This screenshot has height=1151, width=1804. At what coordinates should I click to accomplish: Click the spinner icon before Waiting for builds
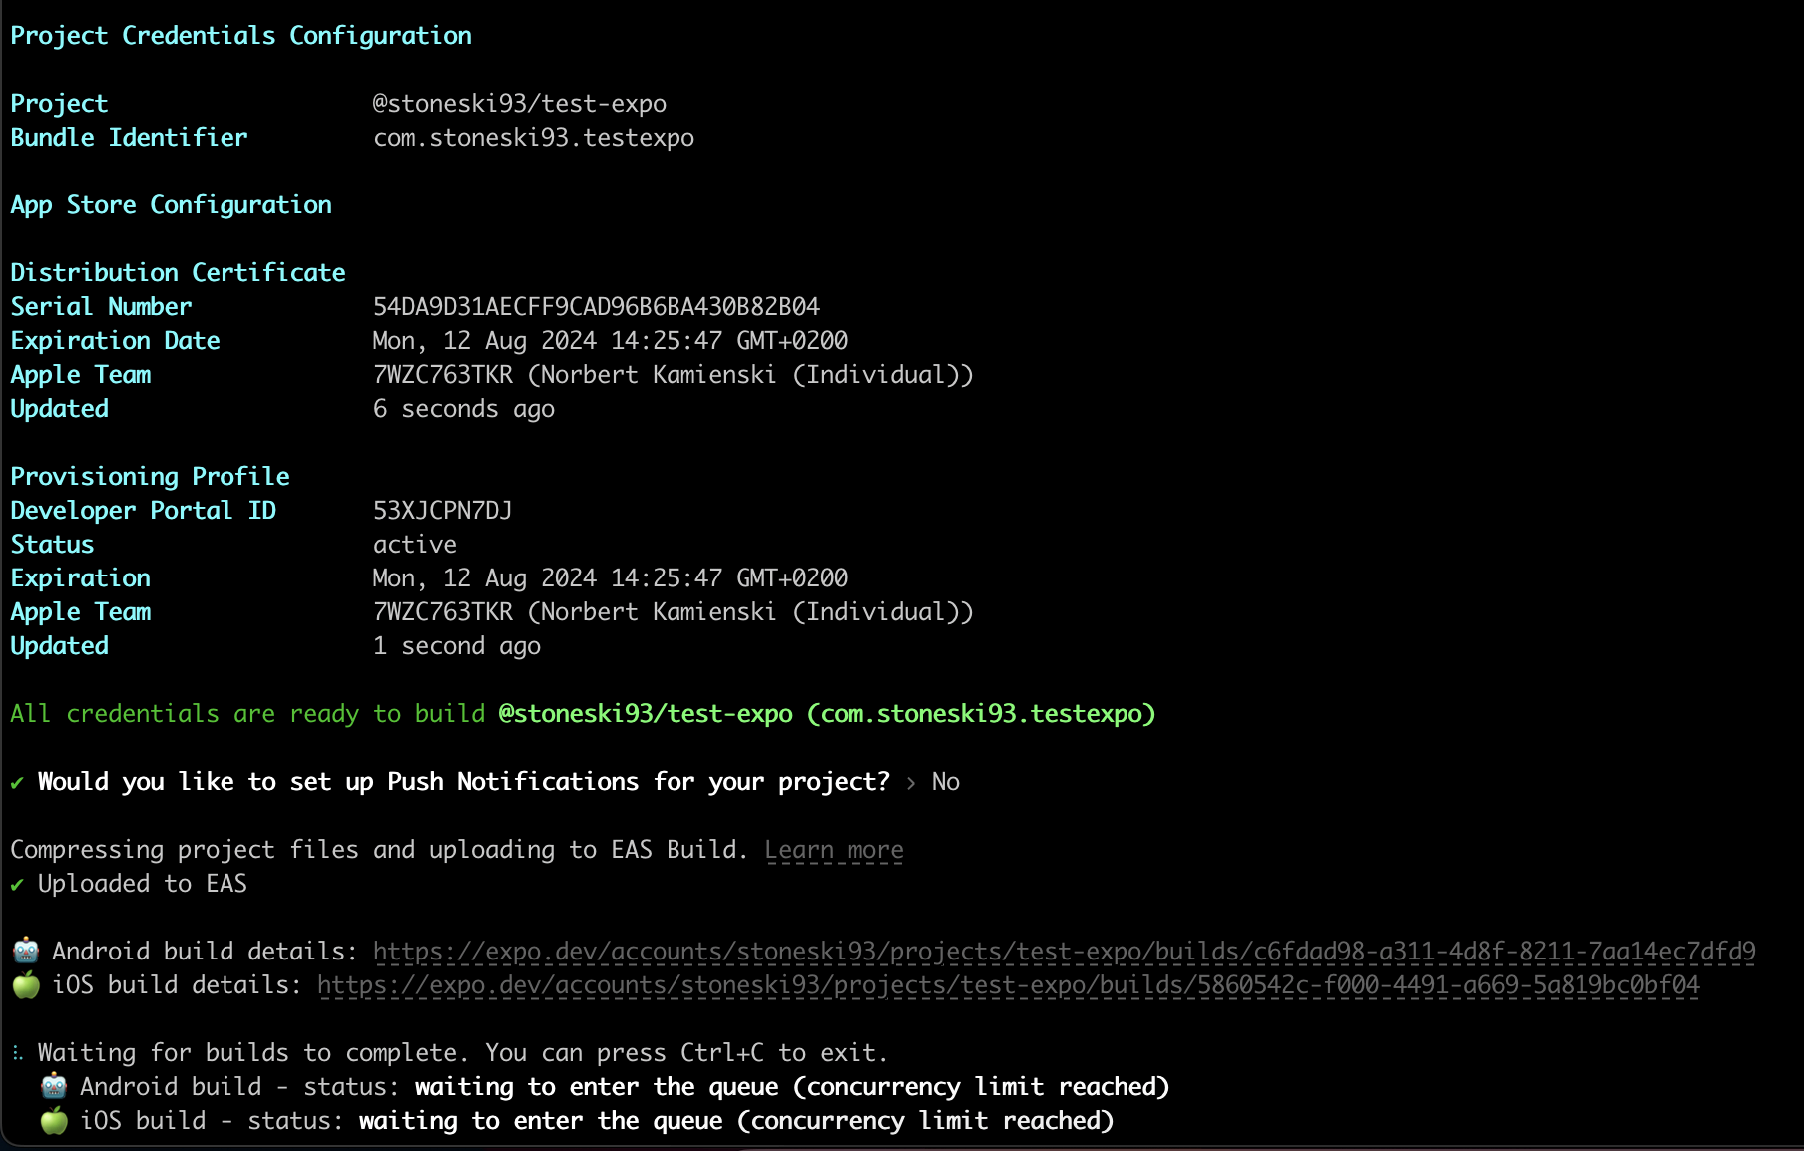[x=17, y=1053]
